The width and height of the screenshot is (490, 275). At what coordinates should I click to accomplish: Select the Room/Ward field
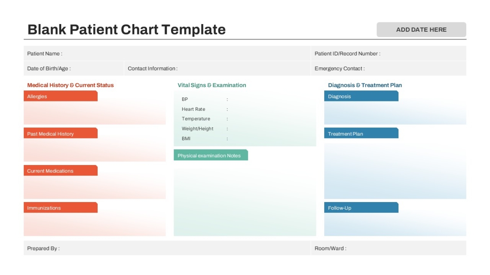[388, 248]
